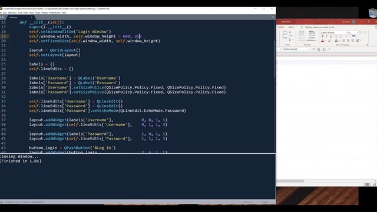Click the Recycle Bin desktop icon
This screenshot has width=377, height=212.
(x=373, y=13)
